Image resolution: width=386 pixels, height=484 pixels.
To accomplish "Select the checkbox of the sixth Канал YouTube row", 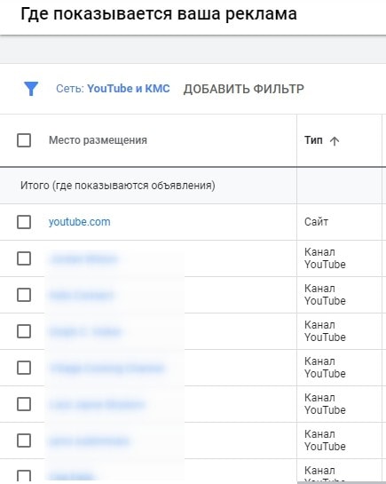I will [x=24, y=440].
